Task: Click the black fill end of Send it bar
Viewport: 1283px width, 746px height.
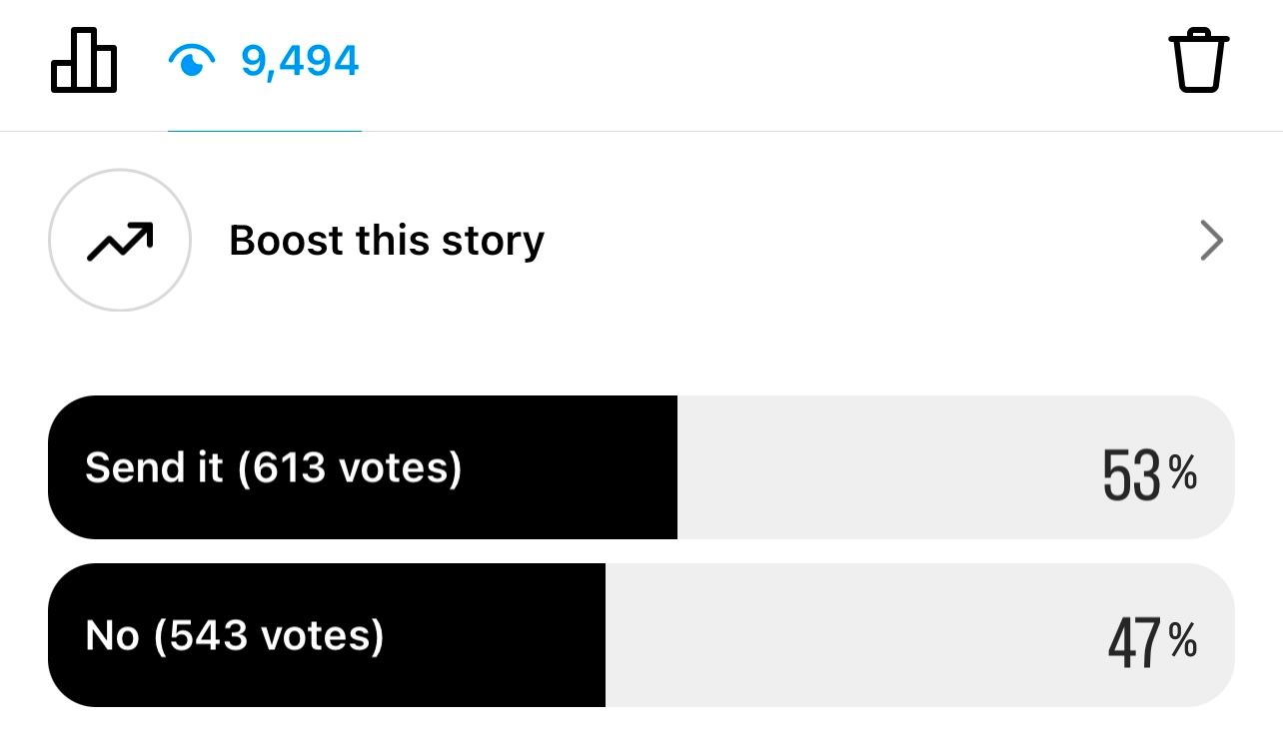Action: 665,467
